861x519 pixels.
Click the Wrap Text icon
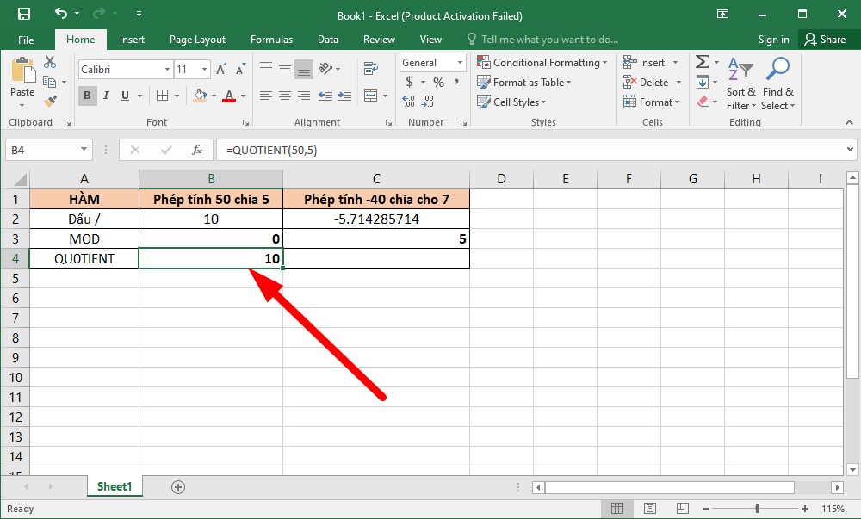point(370,68)
